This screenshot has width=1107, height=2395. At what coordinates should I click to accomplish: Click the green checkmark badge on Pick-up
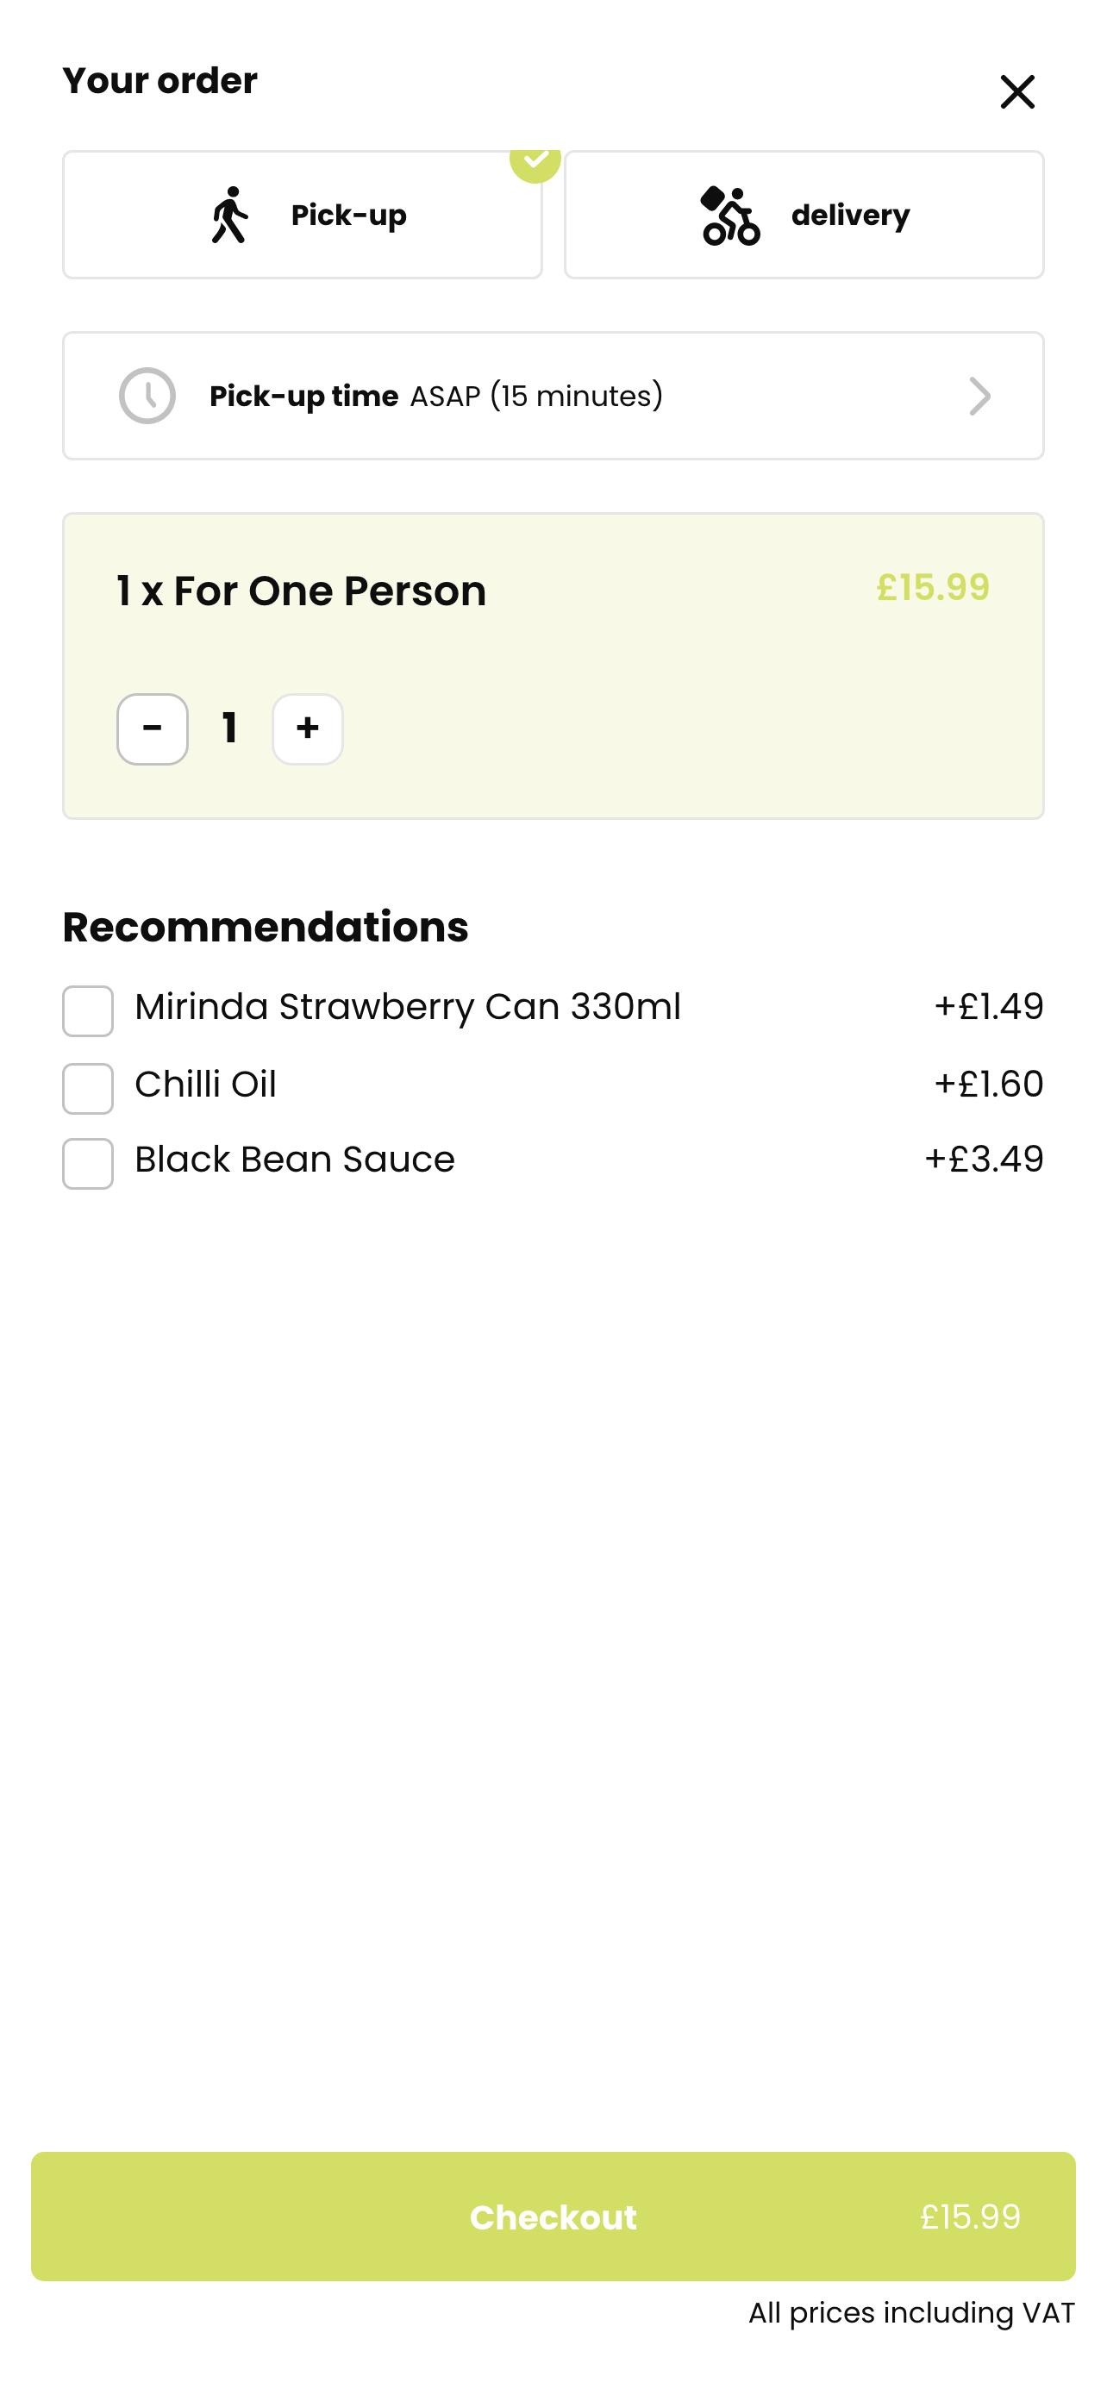click(x=535, y=159)
